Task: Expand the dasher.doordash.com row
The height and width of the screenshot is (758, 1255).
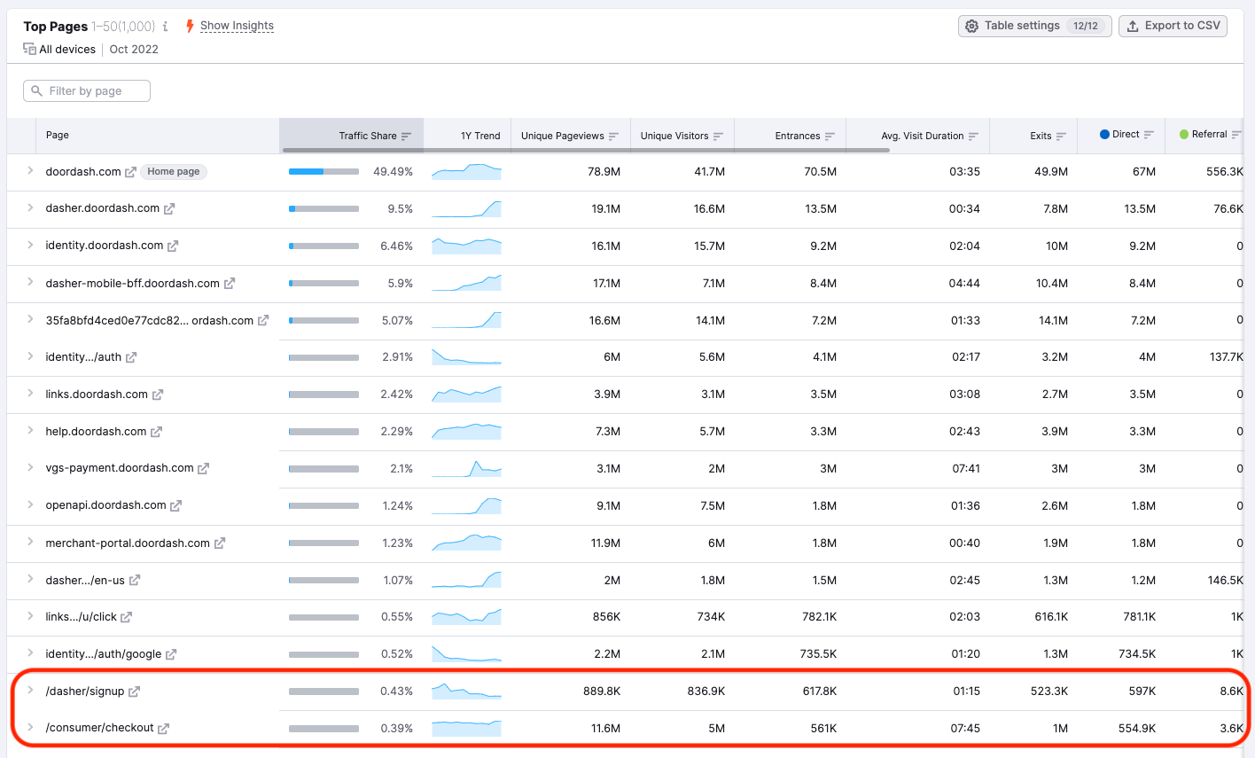Action: click(29, 207)
